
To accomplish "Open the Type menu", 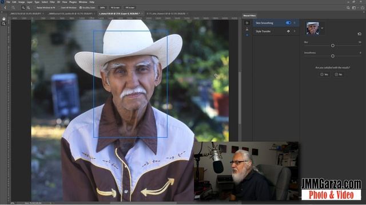I will click(37, 2).
